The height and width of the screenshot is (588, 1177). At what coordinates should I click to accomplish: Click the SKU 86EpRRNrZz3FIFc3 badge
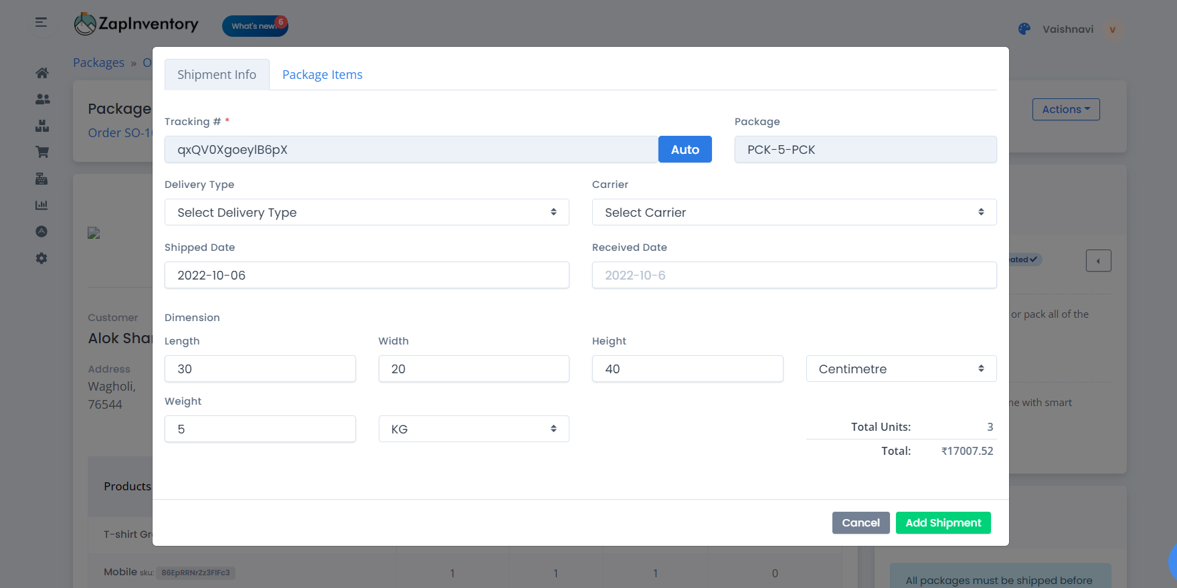pos(195,573)
